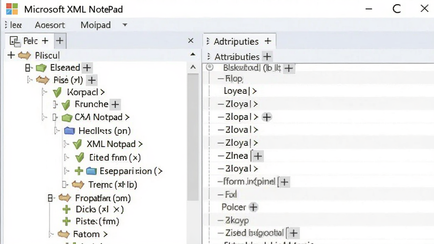Toggle the Tremc (xl lb) checkbox
This screenshot has width=434, height=244.
[x=64, y=184]
